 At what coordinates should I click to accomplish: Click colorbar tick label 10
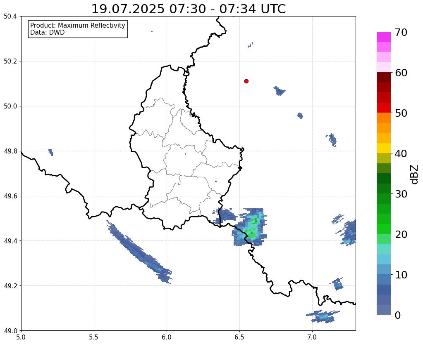[401, 275]
